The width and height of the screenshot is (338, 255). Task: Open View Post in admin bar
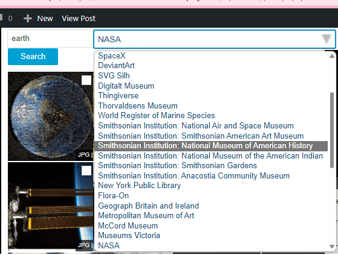(x=79, y=19)
